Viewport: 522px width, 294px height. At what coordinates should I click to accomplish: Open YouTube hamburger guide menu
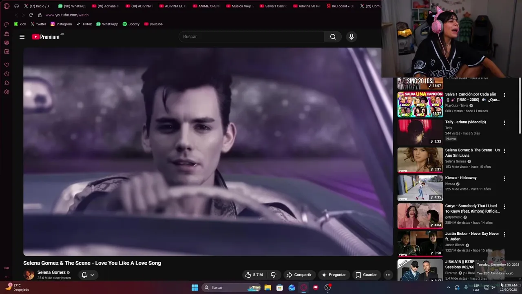[22, 37]
